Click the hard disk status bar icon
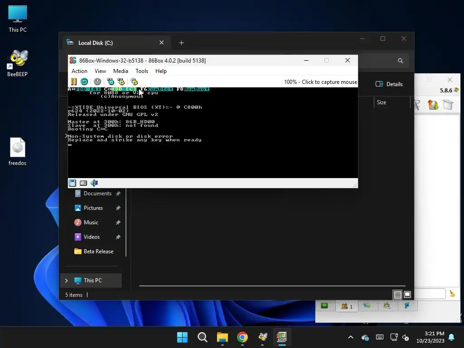 83,183
